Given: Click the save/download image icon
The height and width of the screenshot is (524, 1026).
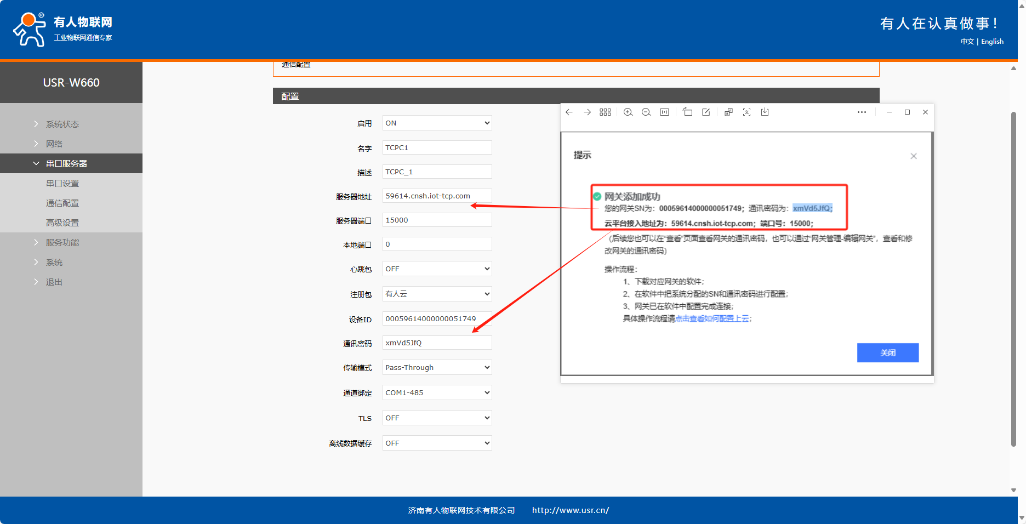Looking at the screenshot, I should tap(765, 112).
